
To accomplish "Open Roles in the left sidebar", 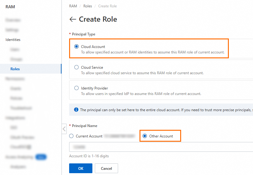I will pos(15,69).
